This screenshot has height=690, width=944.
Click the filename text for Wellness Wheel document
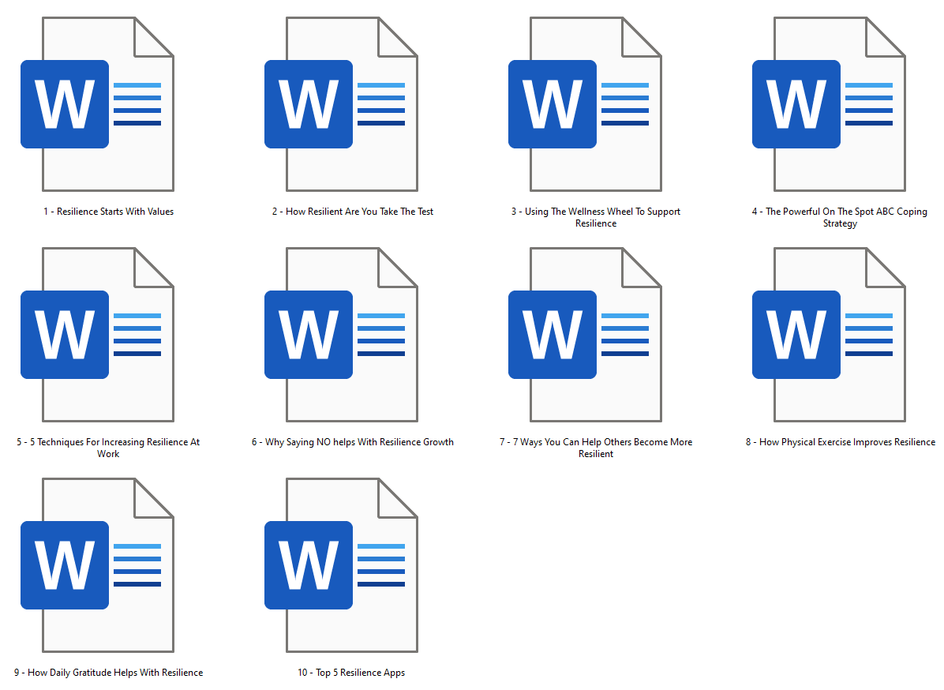tap(596, 217)
